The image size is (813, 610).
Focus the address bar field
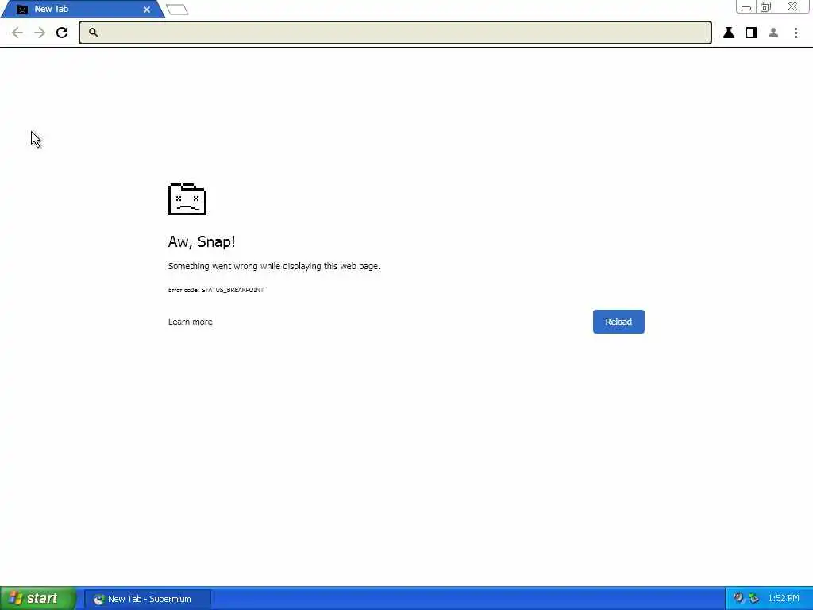395,33
